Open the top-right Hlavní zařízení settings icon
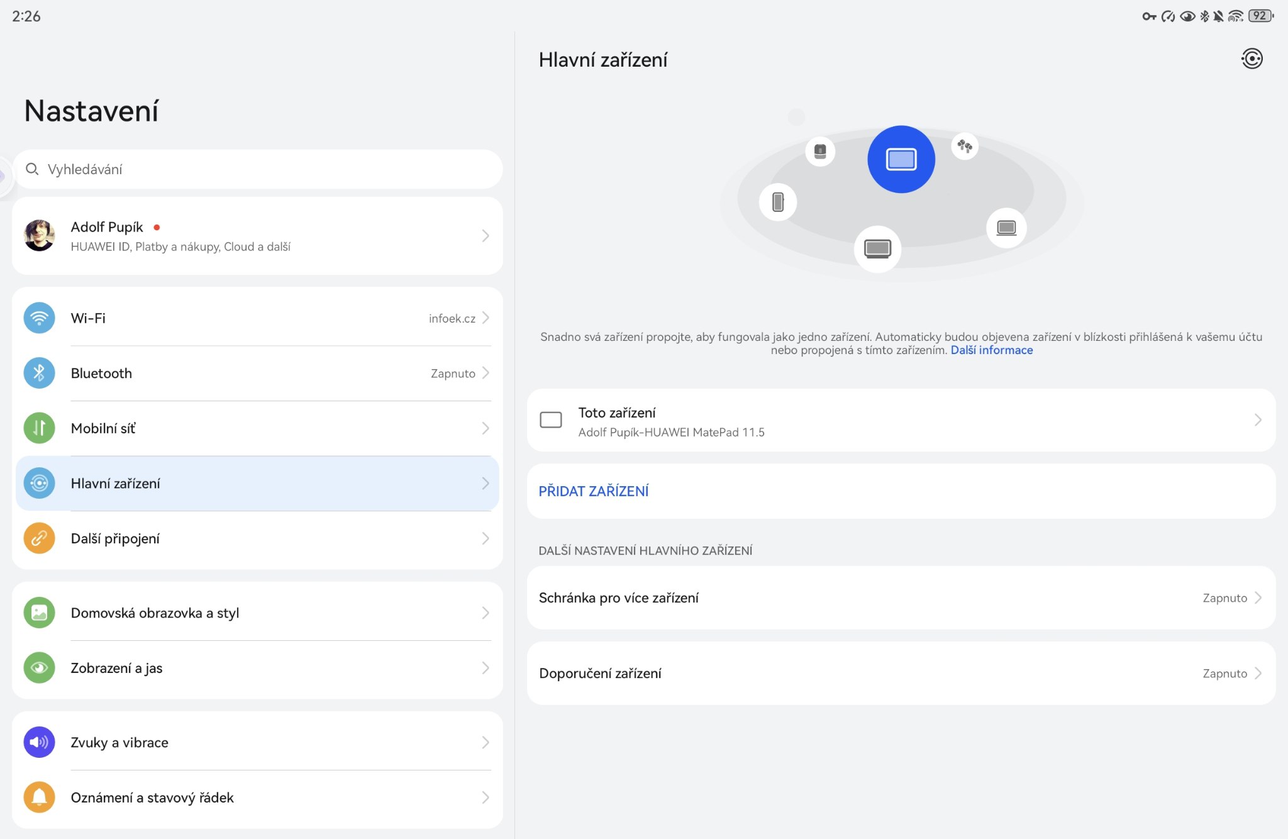The width and height of the screenshot is (1288, 839). click(1252, 59)
